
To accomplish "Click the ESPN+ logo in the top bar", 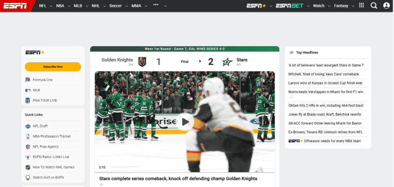I will 256,6.
